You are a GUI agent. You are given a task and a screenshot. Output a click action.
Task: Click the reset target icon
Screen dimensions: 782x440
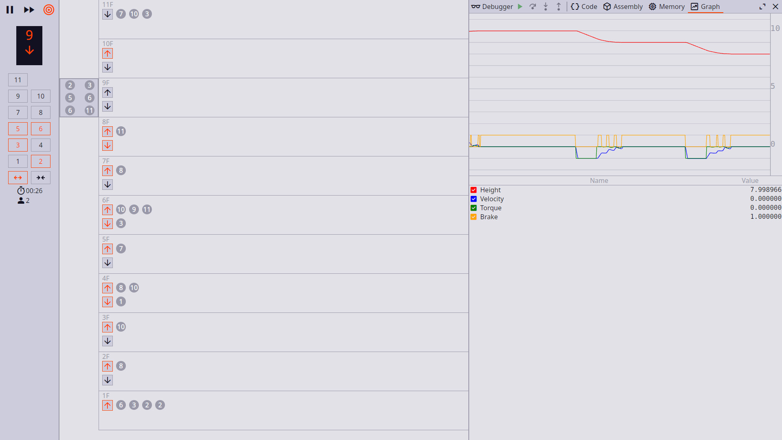(48, 10)
